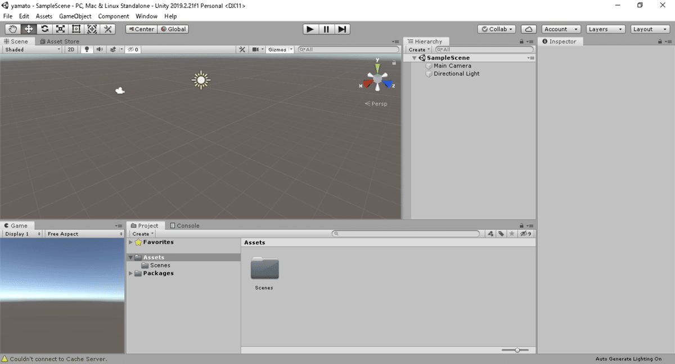
Task: Click the Project search field
Action: (406, 234)
